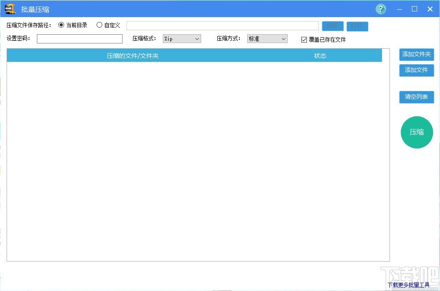Click the save path text box
The width and height of the screenshot is (440, 291).
pos(222,25)
